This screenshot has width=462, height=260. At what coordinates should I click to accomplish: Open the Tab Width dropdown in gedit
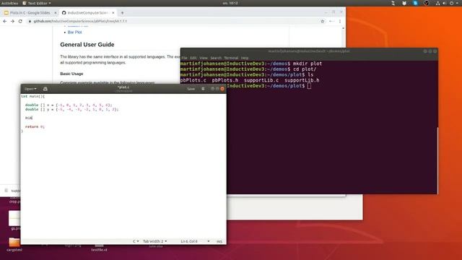click(155, 241)
